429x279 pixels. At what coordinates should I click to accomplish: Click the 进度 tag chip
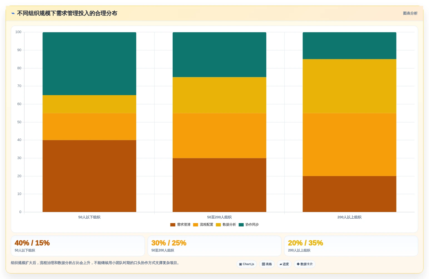point(284,264)
